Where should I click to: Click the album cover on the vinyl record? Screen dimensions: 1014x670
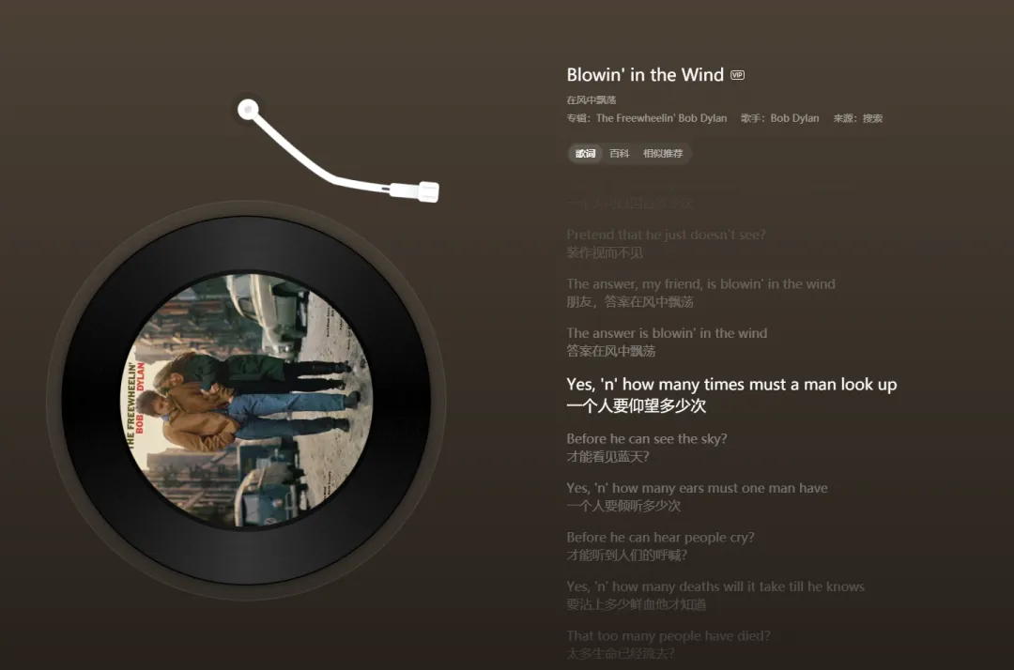246,400
